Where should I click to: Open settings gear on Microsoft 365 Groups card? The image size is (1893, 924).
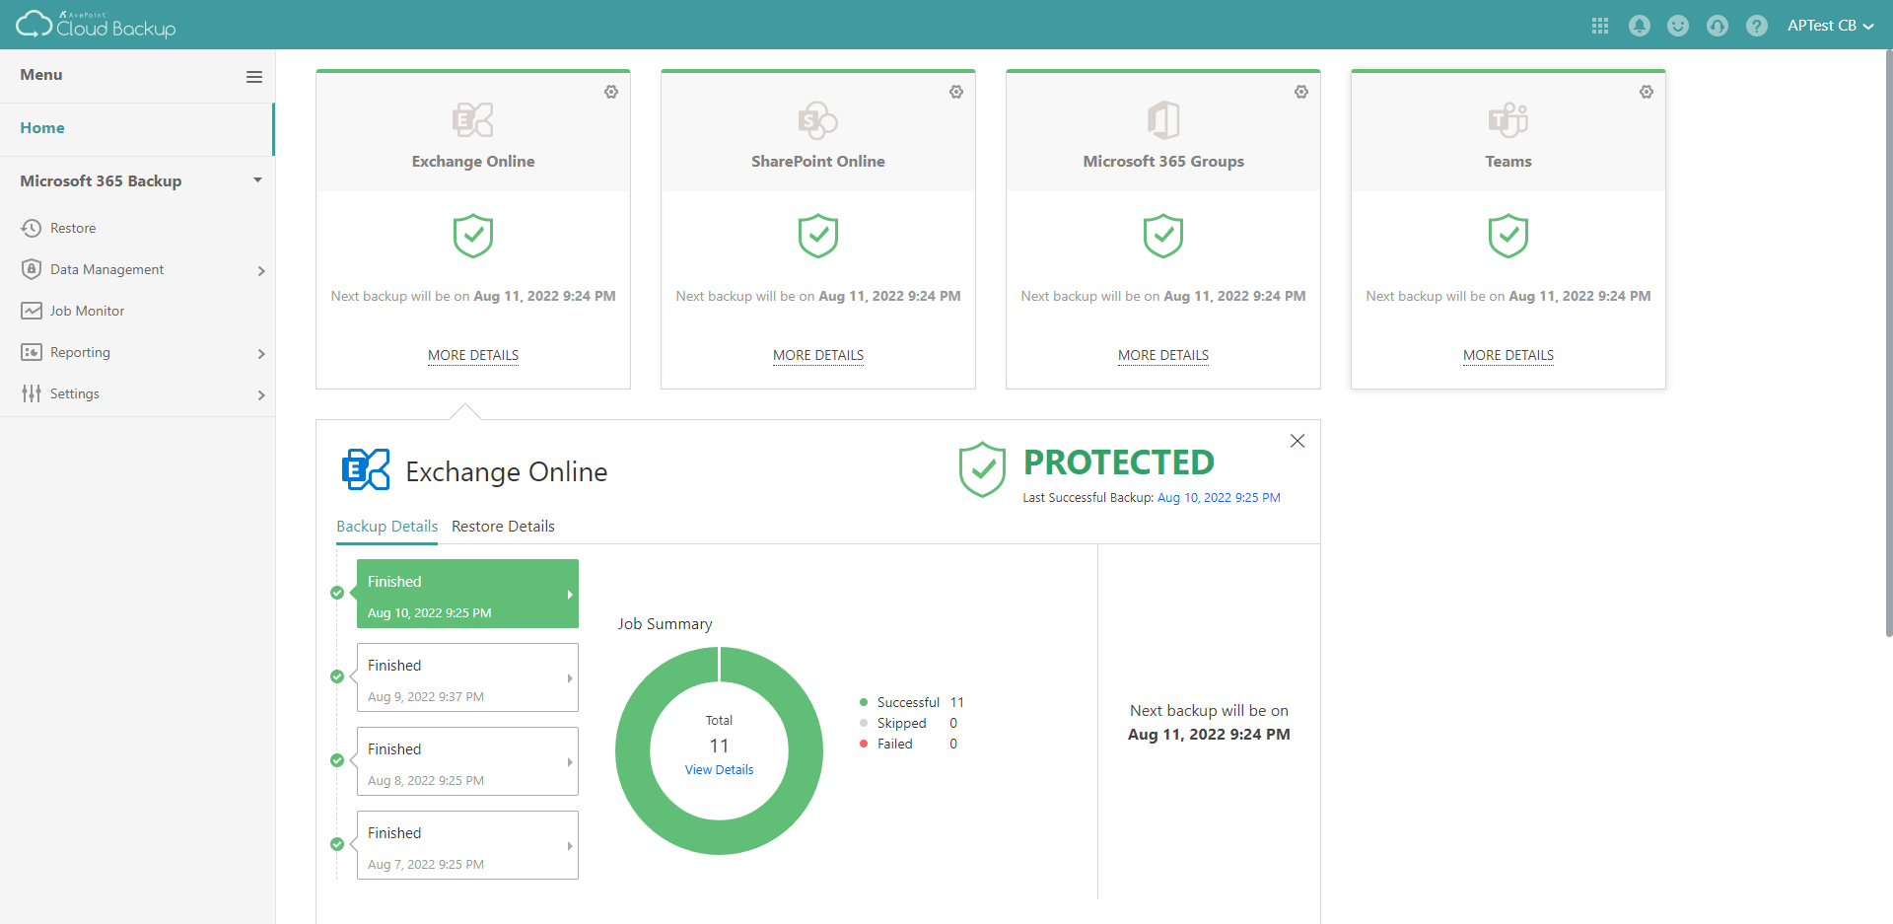pyautogui.click(x=1301, y=92)
